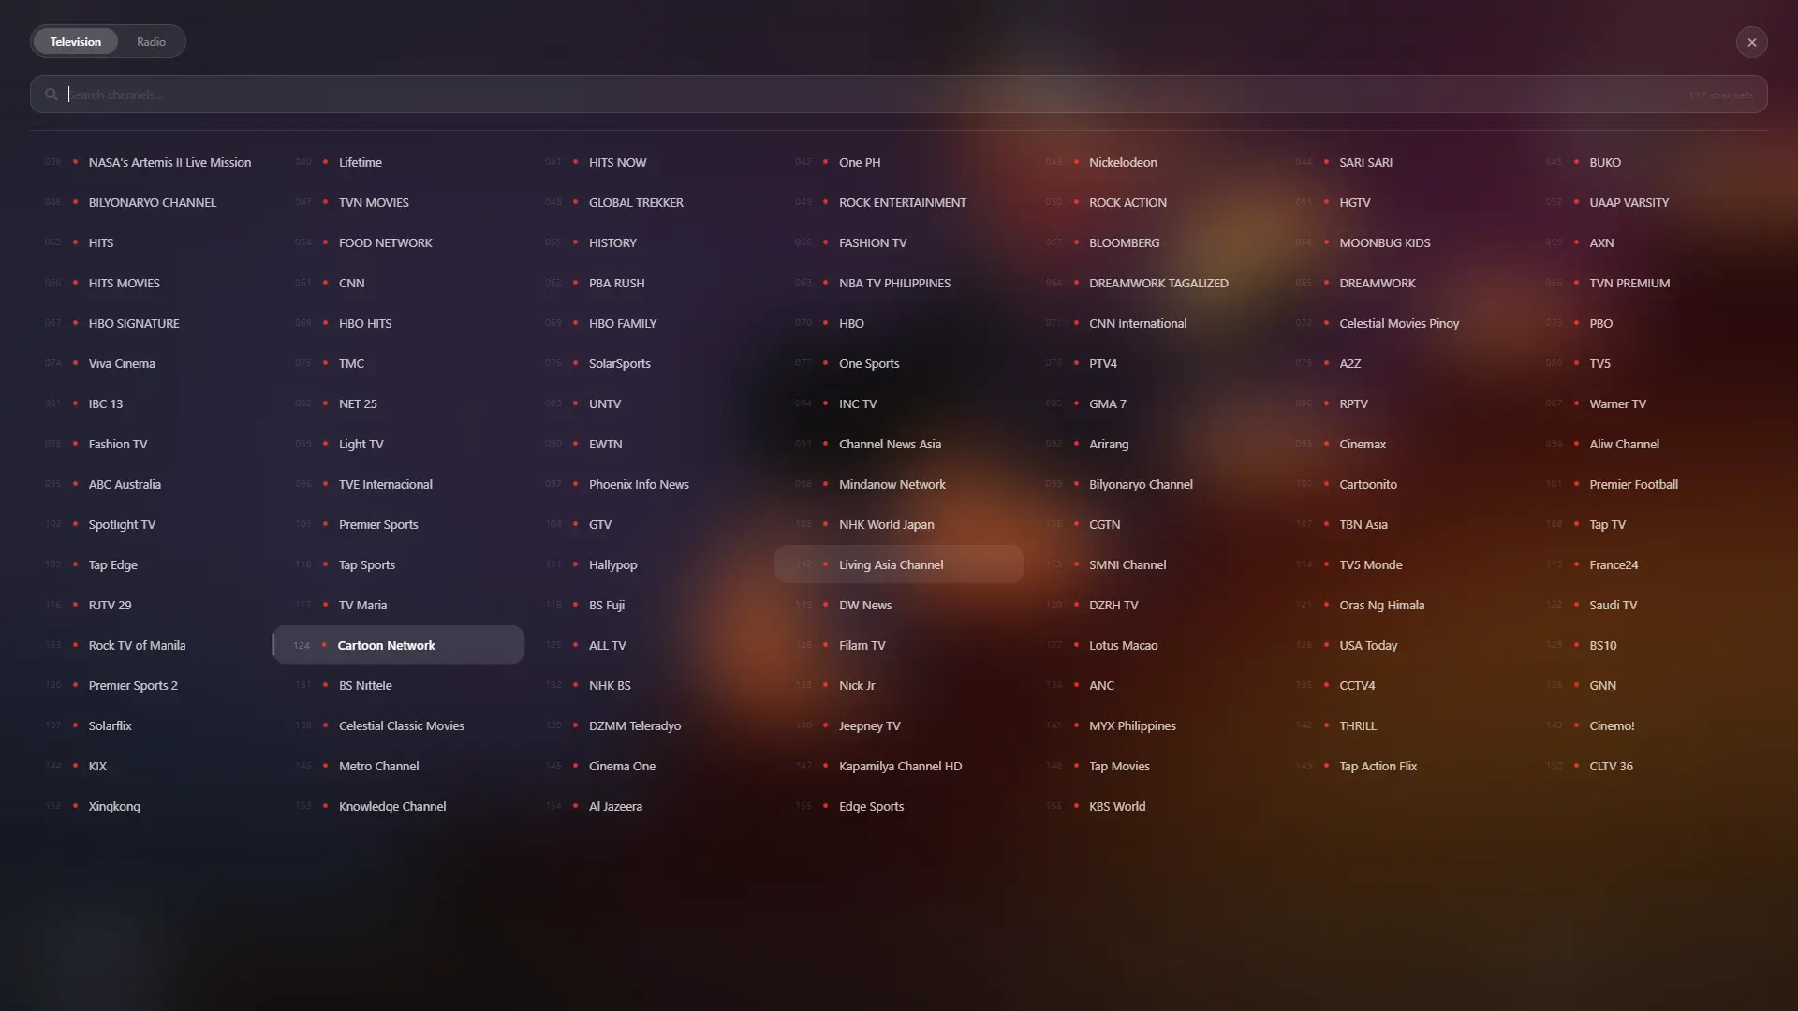
Task: Select Tap Action Flix channel
Action: pyautogui.click(x=1398, y=766)
